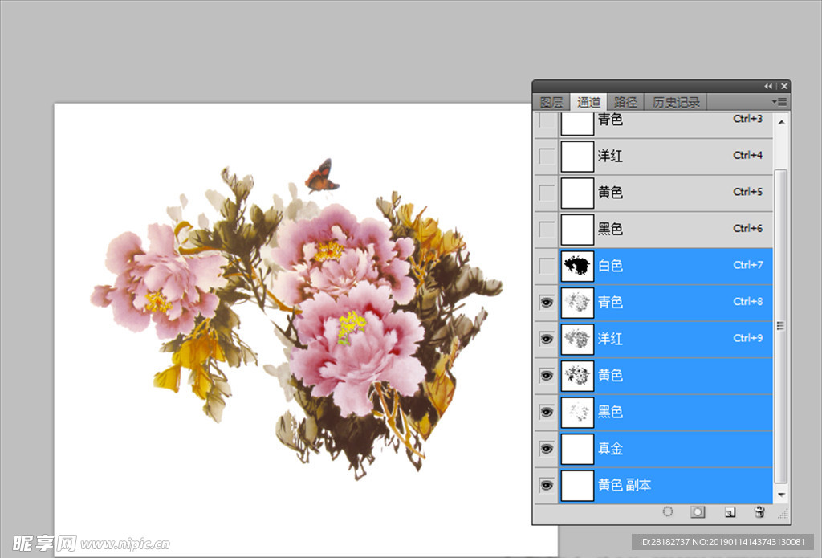
Task: Show the 白色 channel
Action: pyautogui.click(x=547, y=266)
